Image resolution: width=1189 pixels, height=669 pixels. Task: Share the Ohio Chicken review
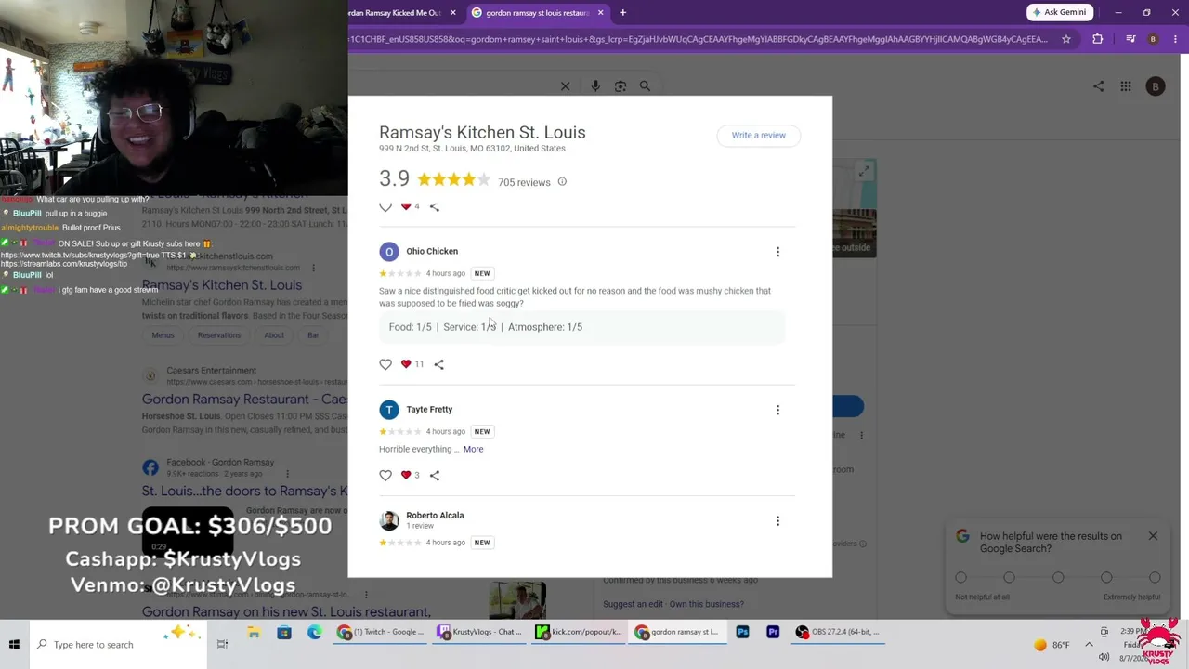[x=439, y=364]
